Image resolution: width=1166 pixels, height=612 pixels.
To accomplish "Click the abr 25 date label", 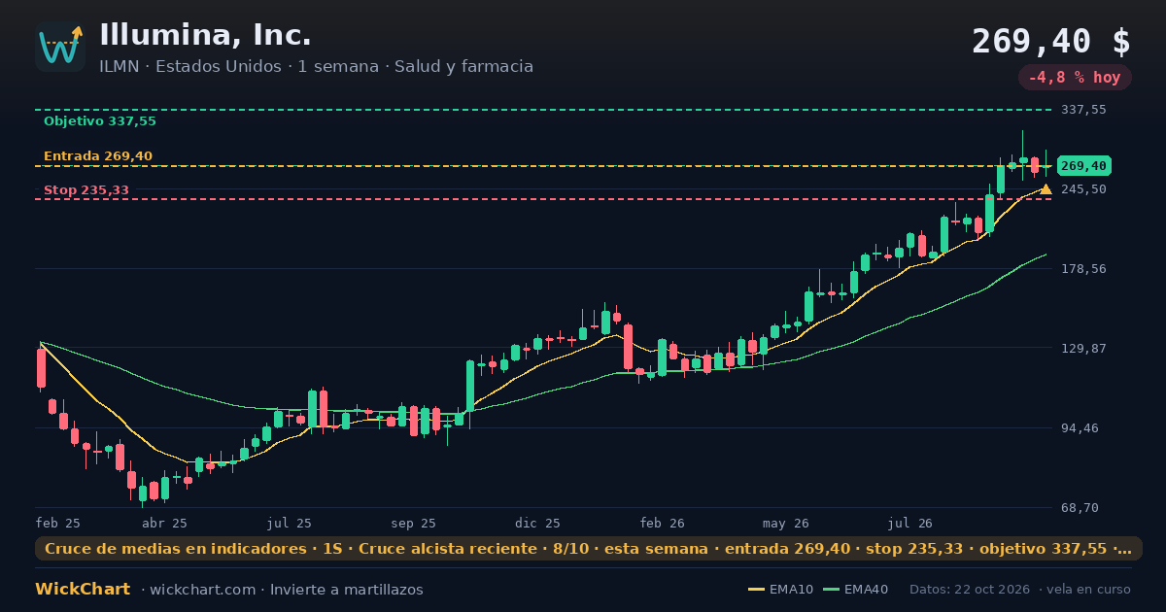I will pyautogui.click(x=164, y=523).
